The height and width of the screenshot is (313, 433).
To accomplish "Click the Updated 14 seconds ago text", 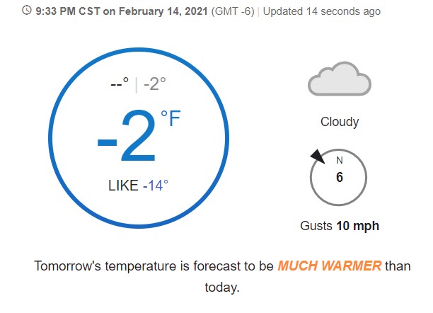I will click(322, 11).
